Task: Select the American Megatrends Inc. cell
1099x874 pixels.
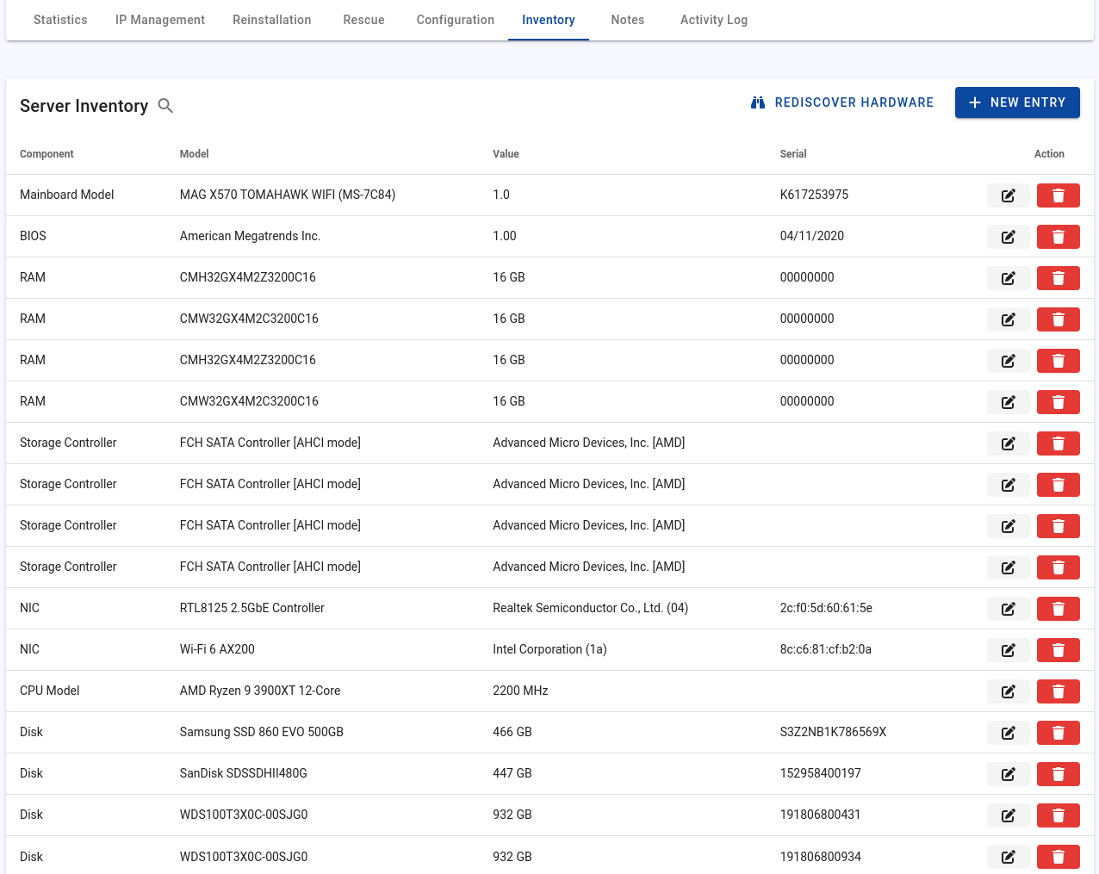Action: (x=250, y=236)
